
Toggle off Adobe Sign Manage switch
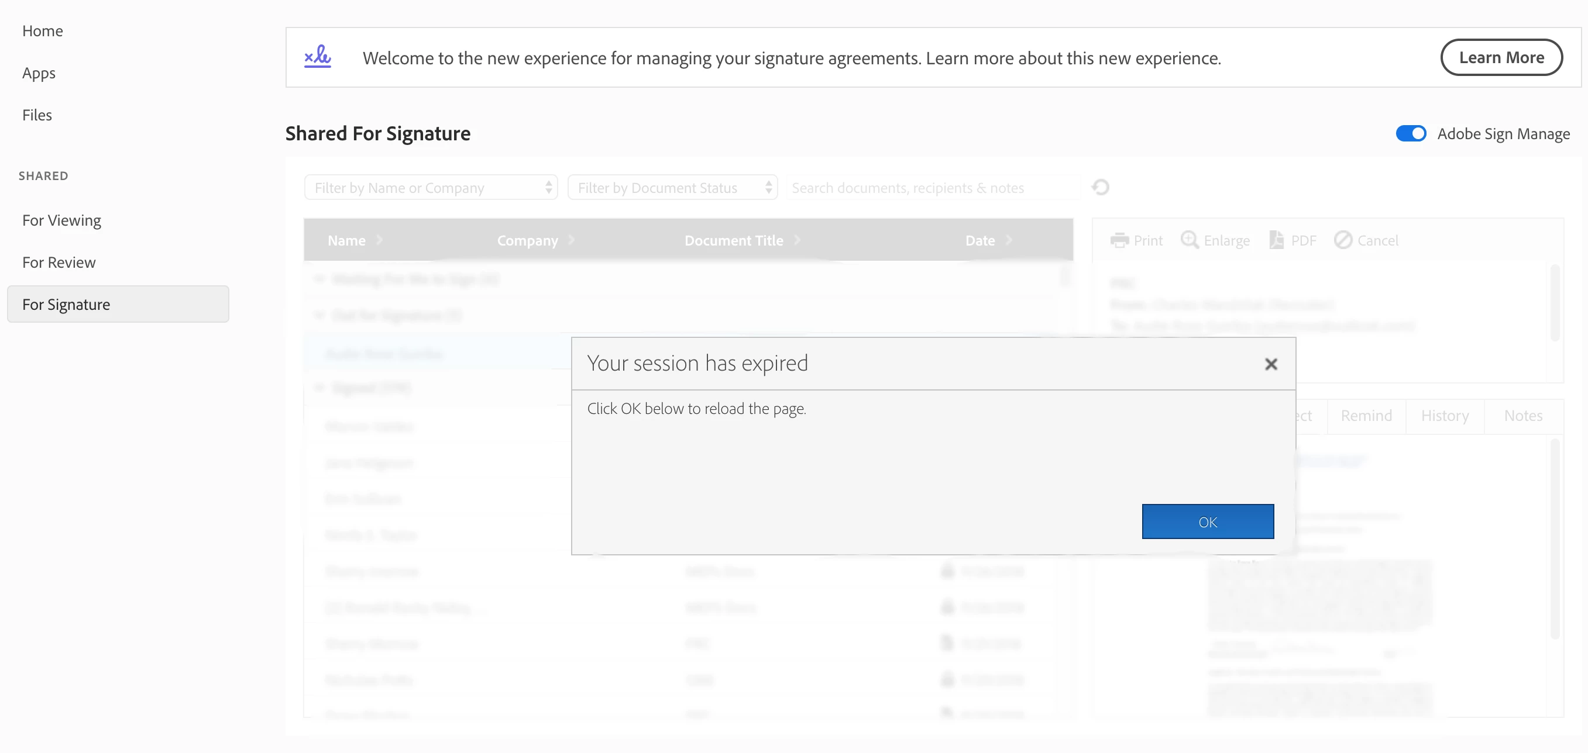pyautogui.click(x=1411, y=134)
